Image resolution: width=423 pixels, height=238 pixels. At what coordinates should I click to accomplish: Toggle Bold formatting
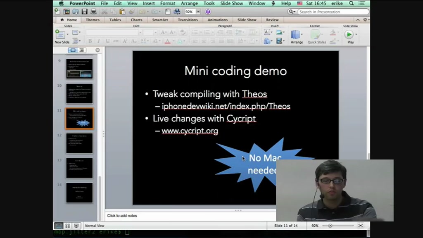click(90, 41)
